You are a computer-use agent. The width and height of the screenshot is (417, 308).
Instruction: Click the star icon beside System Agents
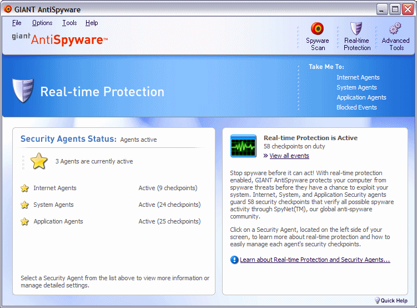click(25, 205)
